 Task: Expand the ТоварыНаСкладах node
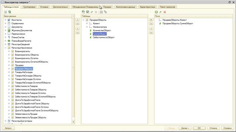9,72
